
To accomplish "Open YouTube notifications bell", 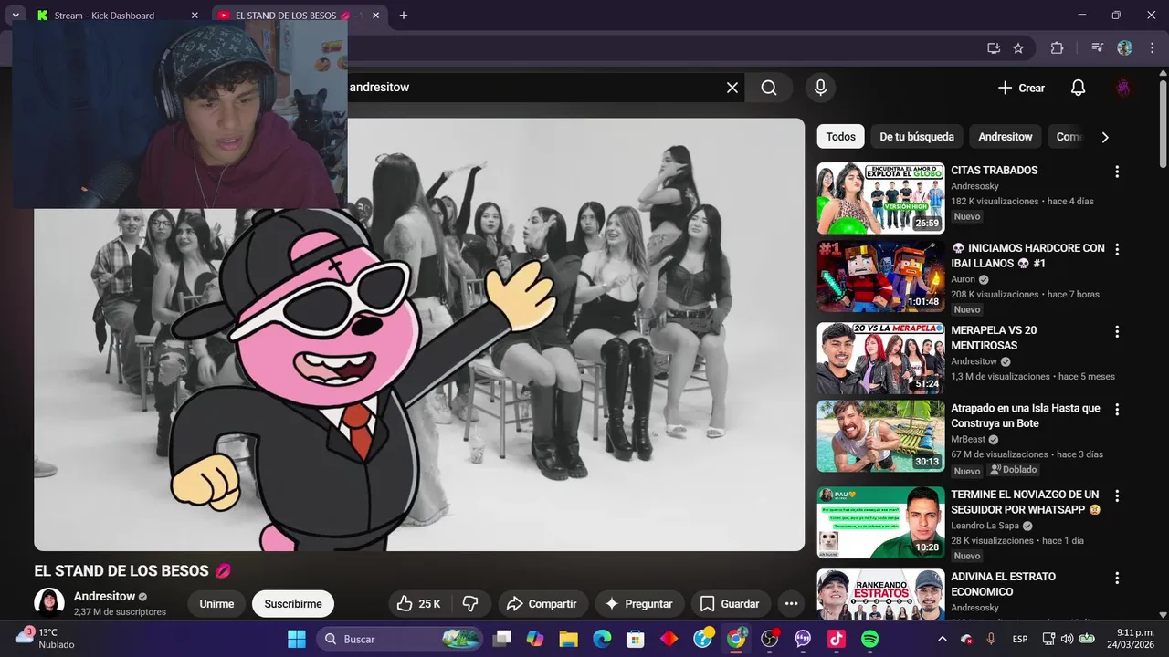I will (1078, 88).
